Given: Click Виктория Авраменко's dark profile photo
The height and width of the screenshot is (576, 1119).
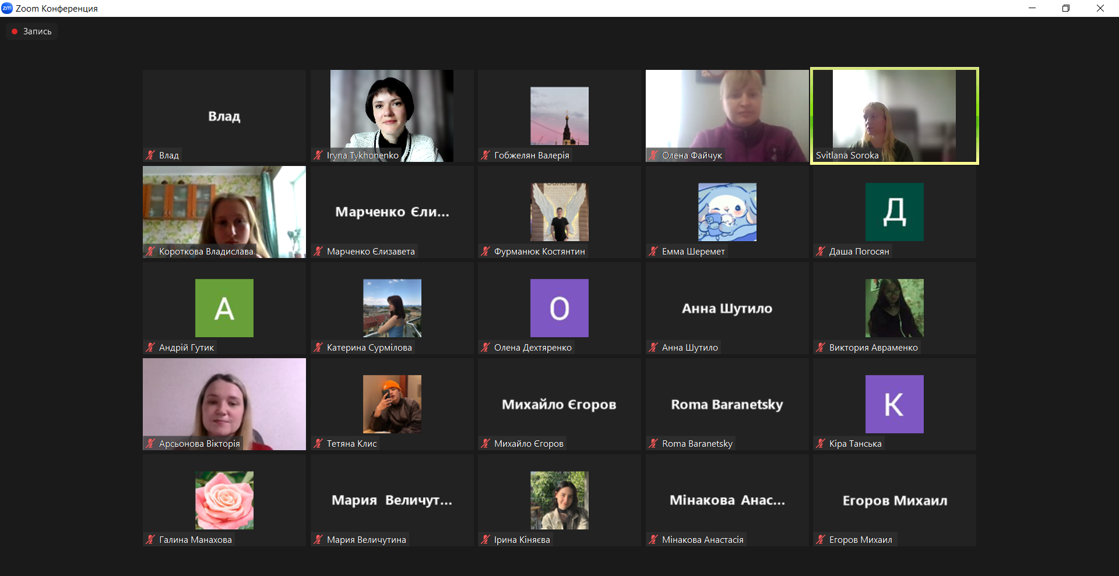Looking at the screenshot, I should tap(895, 308).
